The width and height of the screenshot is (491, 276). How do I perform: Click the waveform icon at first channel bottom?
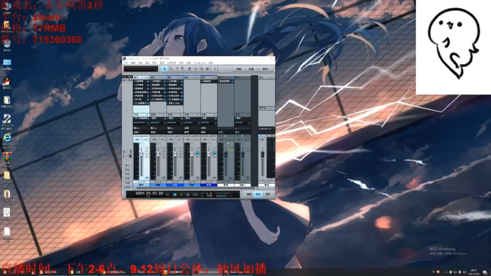[x=147, y=178]
